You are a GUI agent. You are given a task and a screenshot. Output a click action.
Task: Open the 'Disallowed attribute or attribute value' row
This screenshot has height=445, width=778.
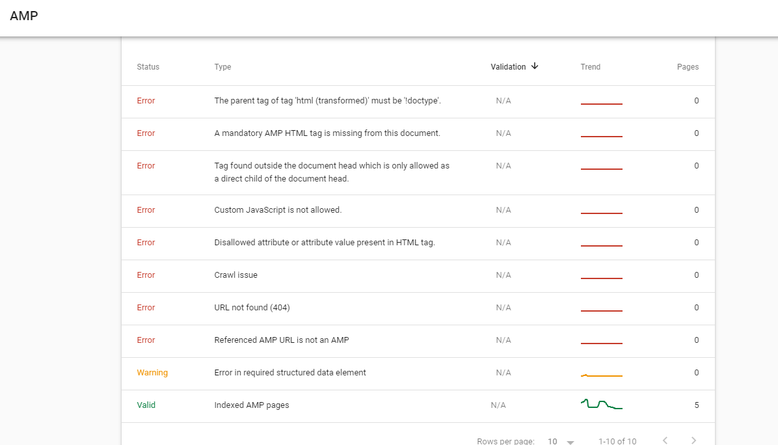(x=324, y=243)
